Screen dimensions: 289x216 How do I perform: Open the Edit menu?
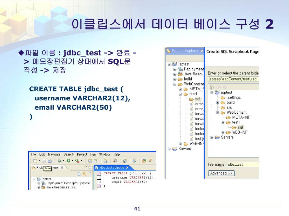(42, 154)
